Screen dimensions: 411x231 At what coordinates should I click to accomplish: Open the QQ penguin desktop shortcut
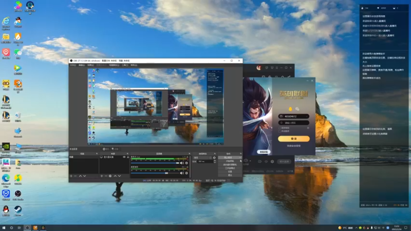coord(6,211)
